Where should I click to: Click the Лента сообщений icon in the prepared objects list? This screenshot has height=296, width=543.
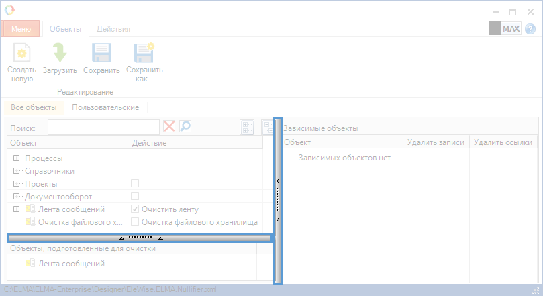(x=30, y=262)
